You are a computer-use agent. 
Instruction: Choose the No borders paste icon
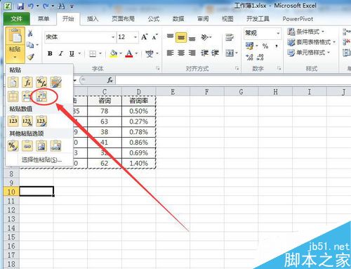[x=13, y=96]
